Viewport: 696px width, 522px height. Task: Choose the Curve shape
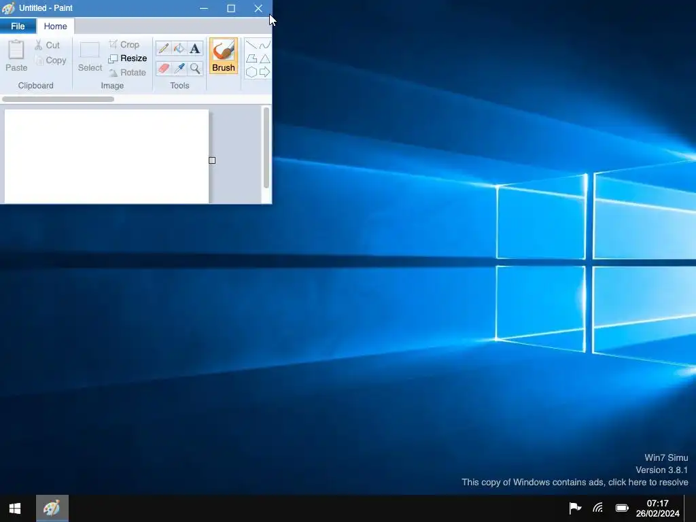tap(265, 45)
